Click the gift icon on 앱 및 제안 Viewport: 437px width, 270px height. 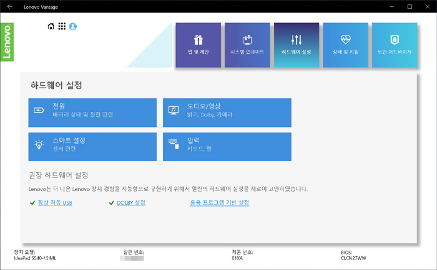(x=199, y=40)
